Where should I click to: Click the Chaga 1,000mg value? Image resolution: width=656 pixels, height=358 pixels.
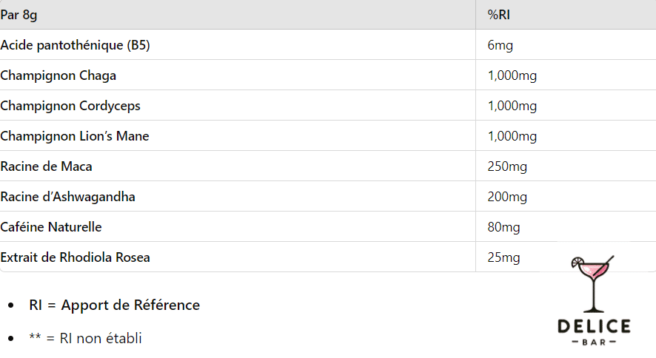tap(512, 75)
